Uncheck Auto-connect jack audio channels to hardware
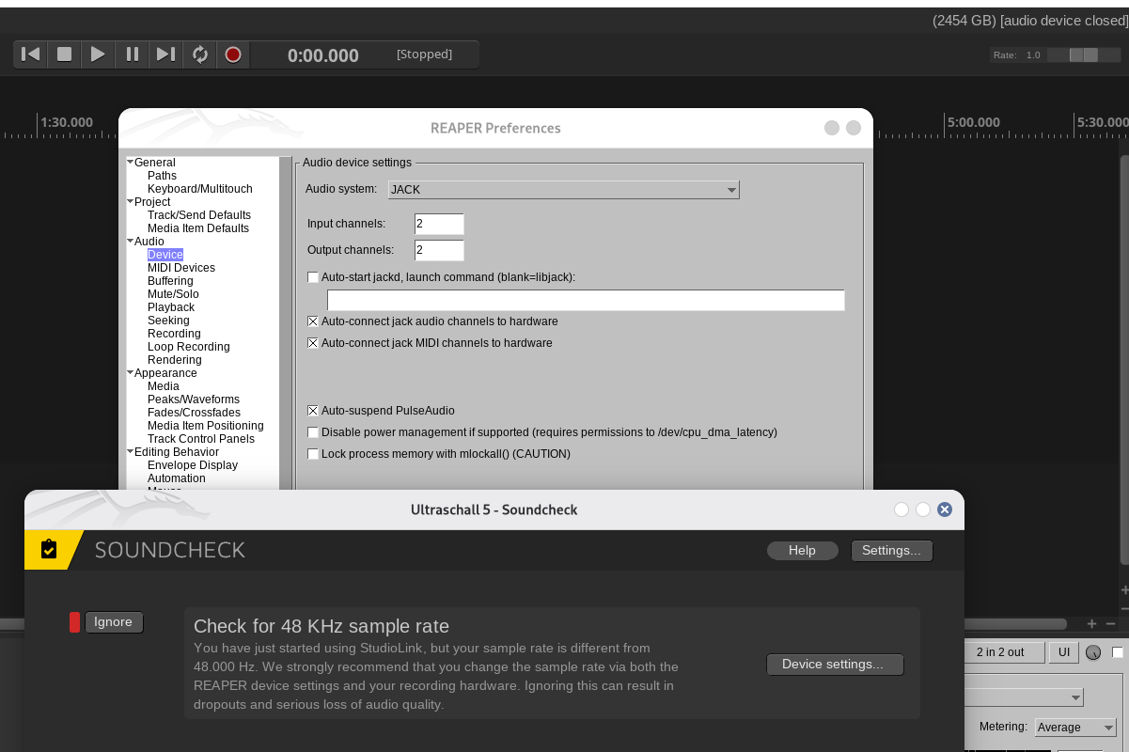 pos(313,321)
